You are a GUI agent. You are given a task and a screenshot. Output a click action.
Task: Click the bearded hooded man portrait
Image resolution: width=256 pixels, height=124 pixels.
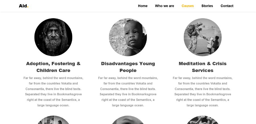(53, 37)
